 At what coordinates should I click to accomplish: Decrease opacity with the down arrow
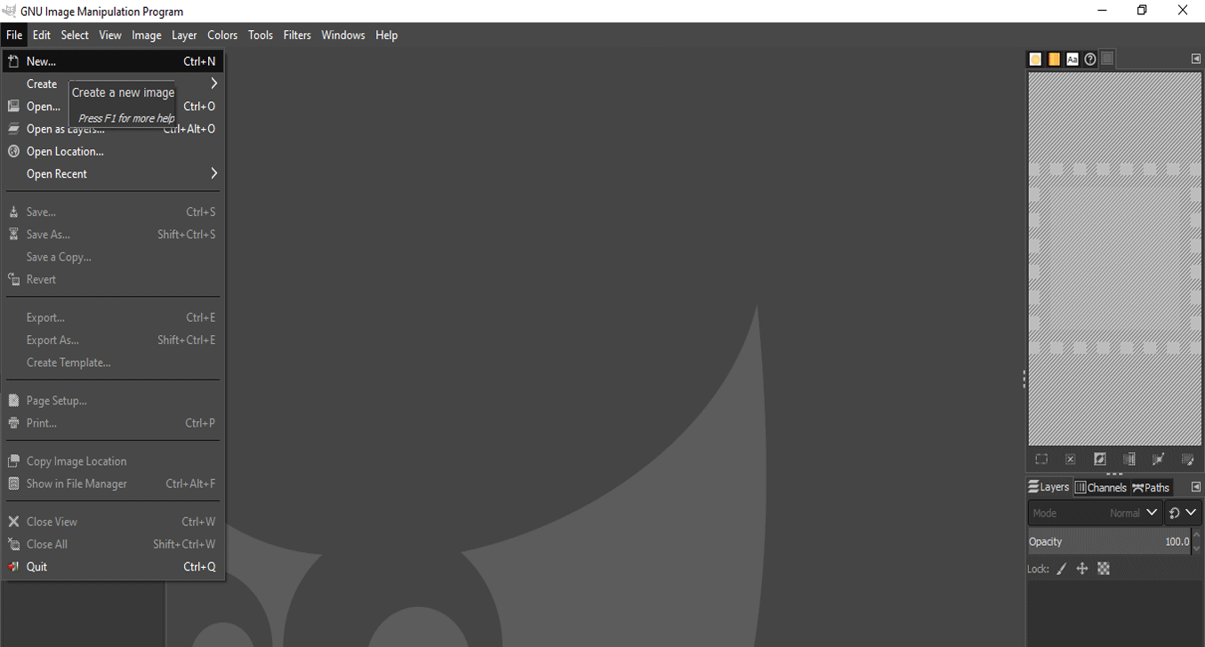coord(1197,547)
